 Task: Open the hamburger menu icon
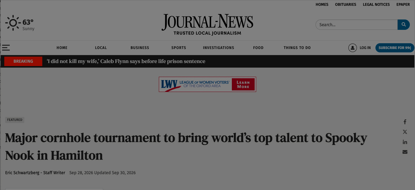[x=6, y=47]
